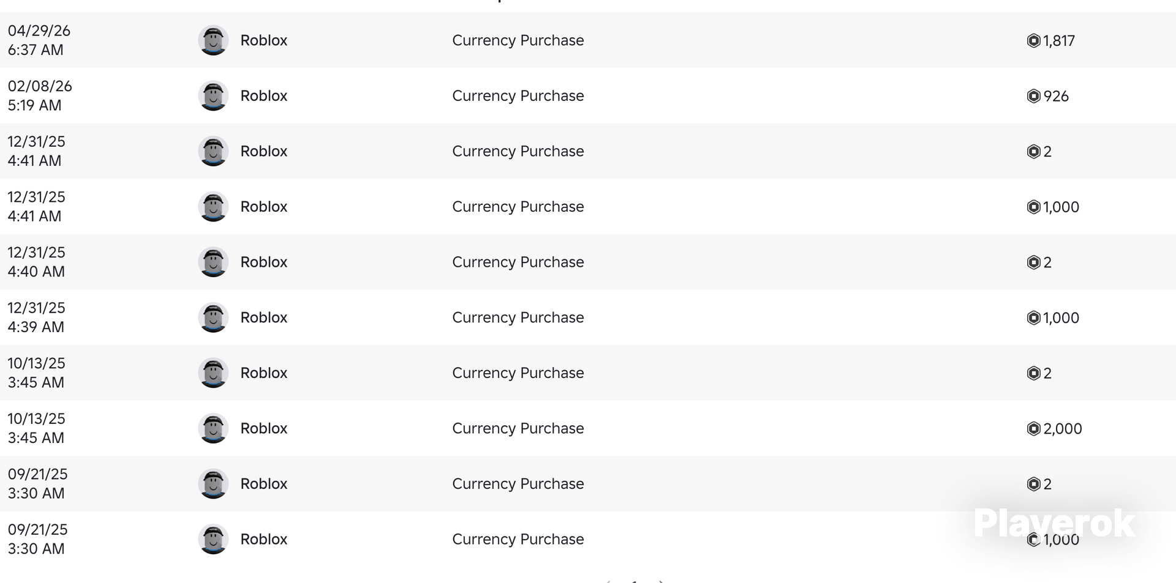Click the Playerok watermark text
1176x583 pixels.
[x=1054, y=524]
